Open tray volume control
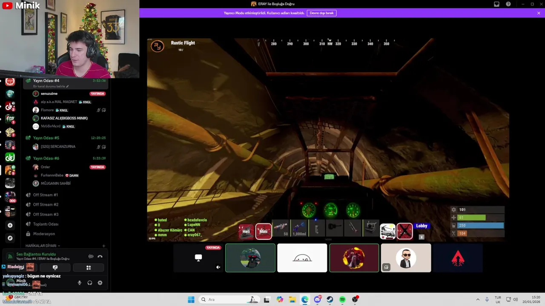Viewport: 545px width, 306px height. coord(515,300)
